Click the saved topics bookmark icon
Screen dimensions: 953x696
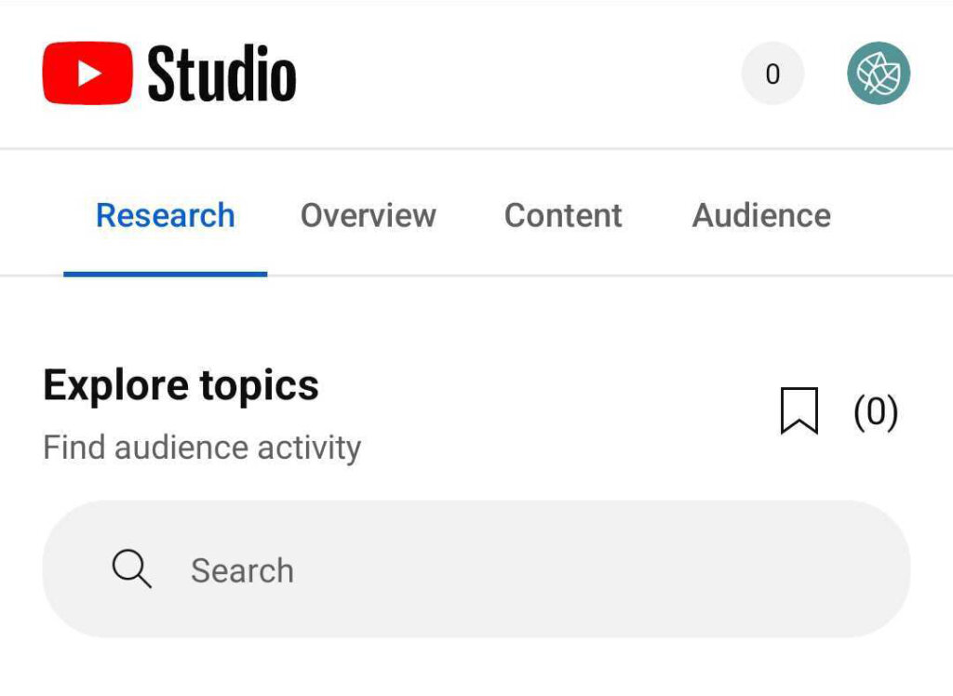tap(800, 412)
